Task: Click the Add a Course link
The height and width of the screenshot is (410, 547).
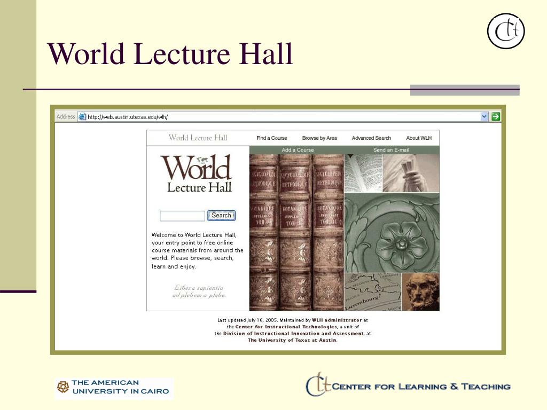Action: coord(298,150)
